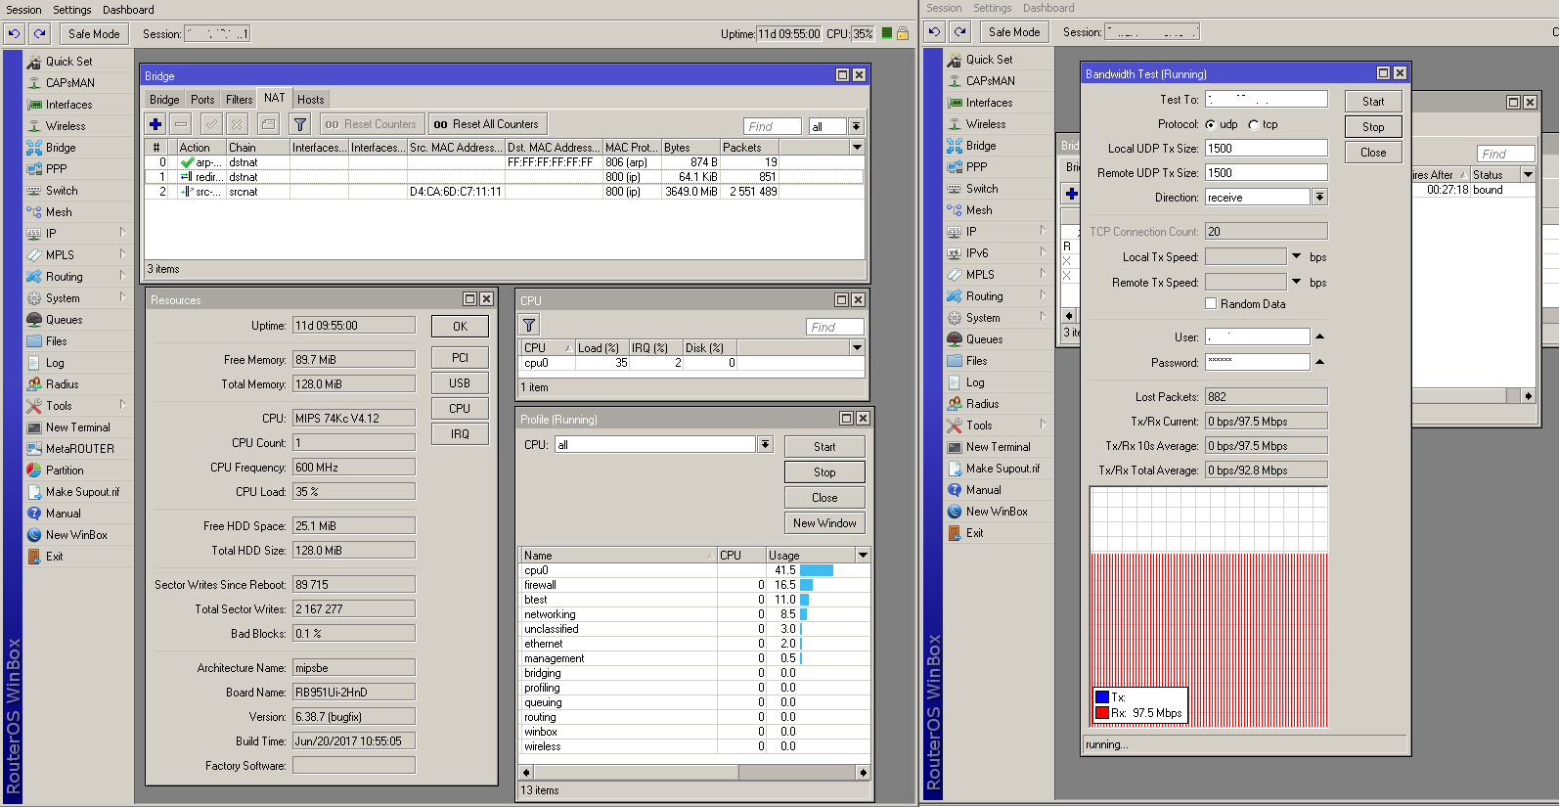Open the Settings menu in left WinBox
This screenshot has height=807, width=1559.
click(x=71, y=10)
